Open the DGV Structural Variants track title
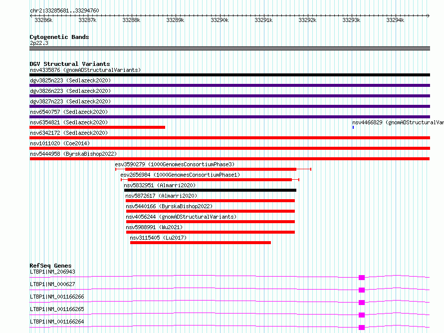The height and width of the screenshot is (333, 444). click(70, 64)
